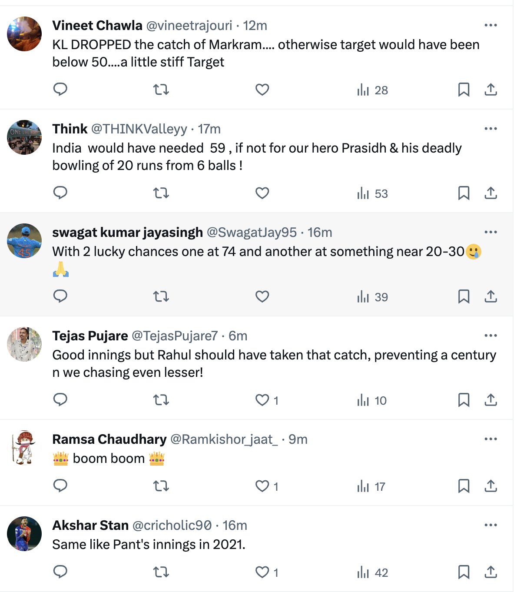Click Tejas Pujare's profile picture
The width and height of the screenshot is (517, 592).
pyautogui.click(x=24, y=344)
